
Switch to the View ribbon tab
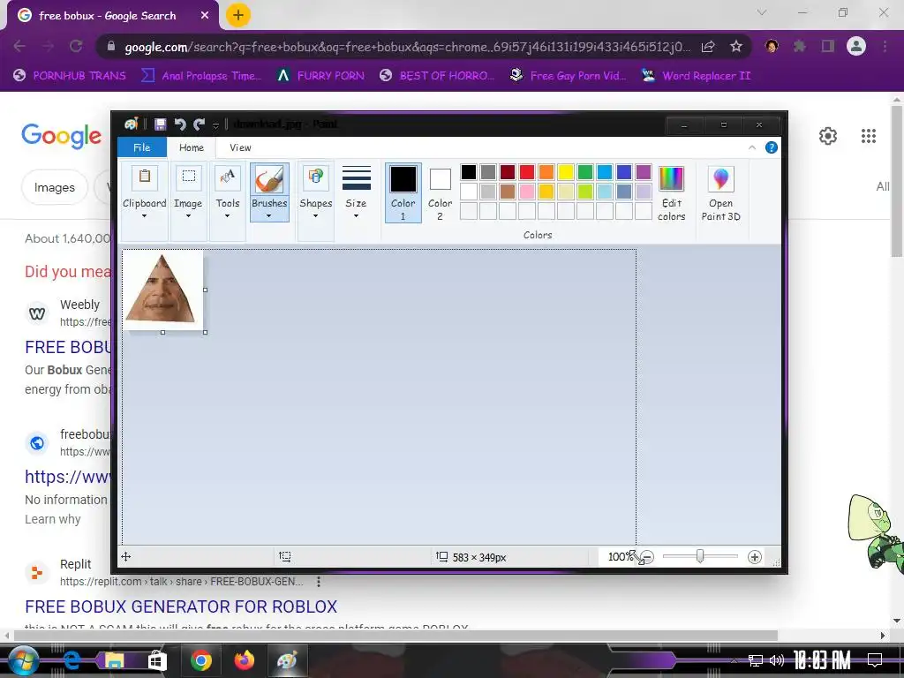coord(240,147)
